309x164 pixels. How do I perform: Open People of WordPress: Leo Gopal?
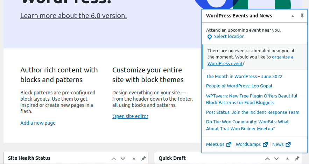pyautogui.click(x=239, y=86)
